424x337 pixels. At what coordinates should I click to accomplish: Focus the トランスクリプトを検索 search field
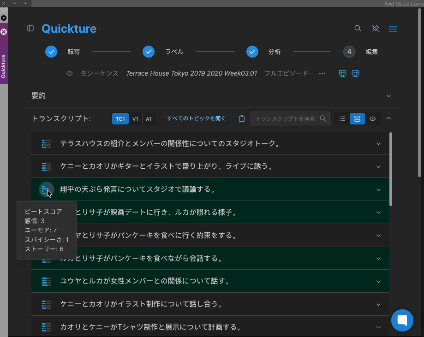click(290, 118)
